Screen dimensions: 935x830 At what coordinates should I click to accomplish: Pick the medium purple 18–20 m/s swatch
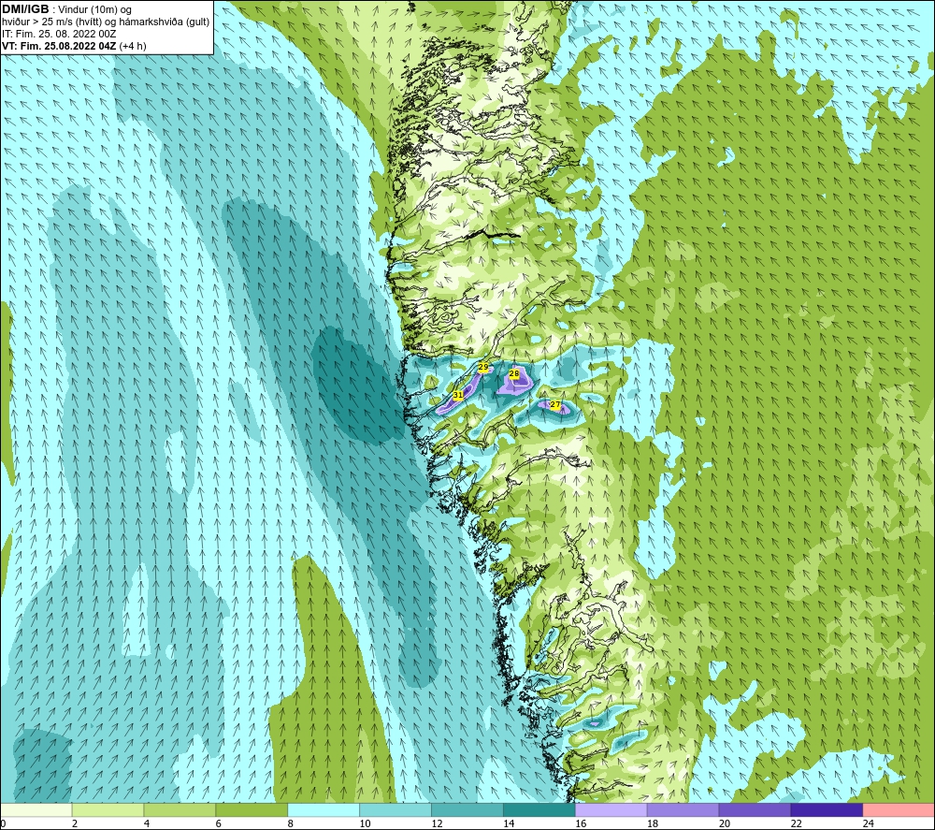coord(683,809)
